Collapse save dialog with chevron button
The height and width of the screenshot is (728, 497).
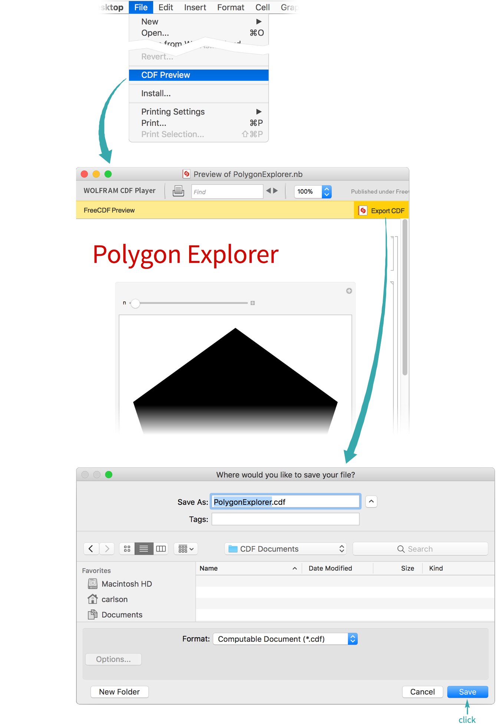[x=371, y=502]
